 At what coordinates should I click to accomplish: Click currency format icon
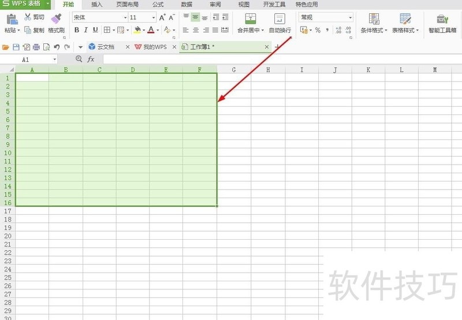point(304,30)
